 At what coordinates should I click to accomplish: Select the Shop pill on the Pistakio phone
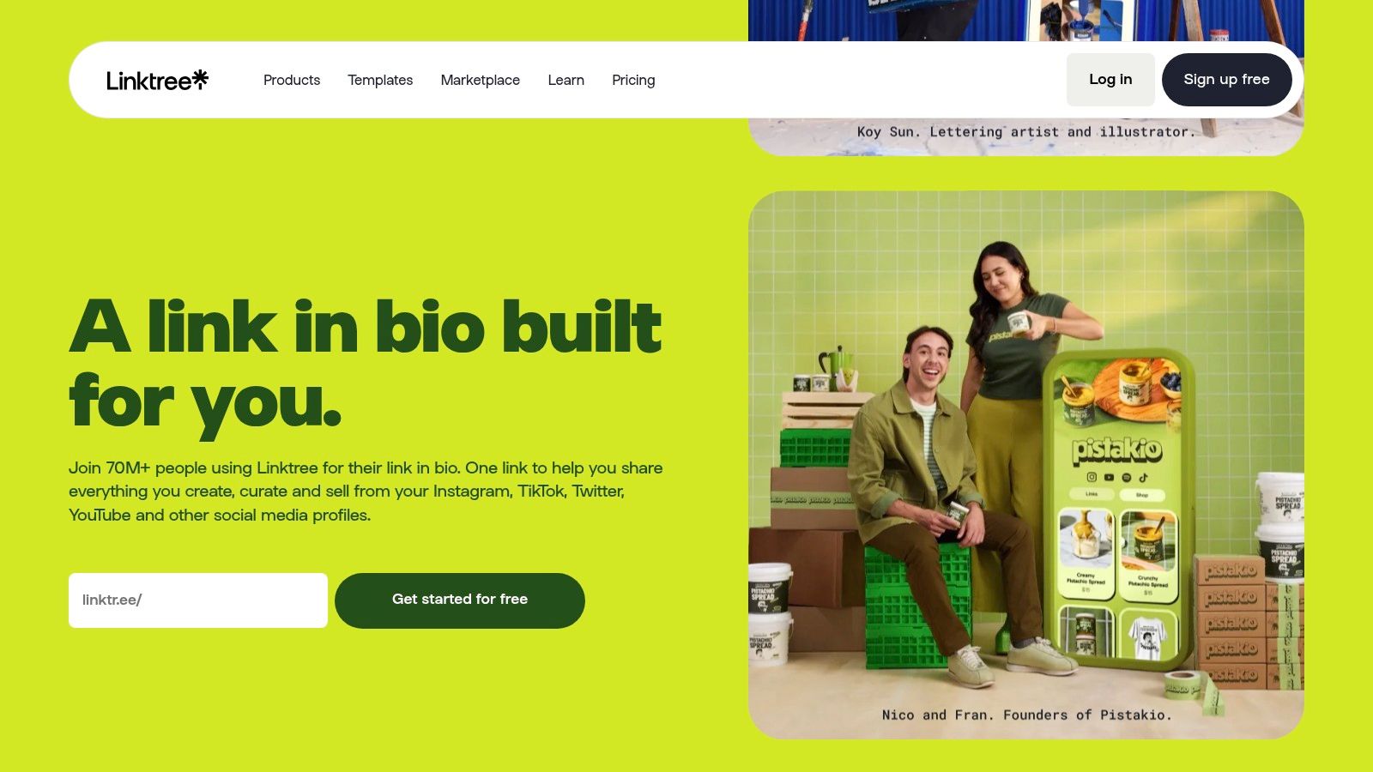coord(1142,495)
